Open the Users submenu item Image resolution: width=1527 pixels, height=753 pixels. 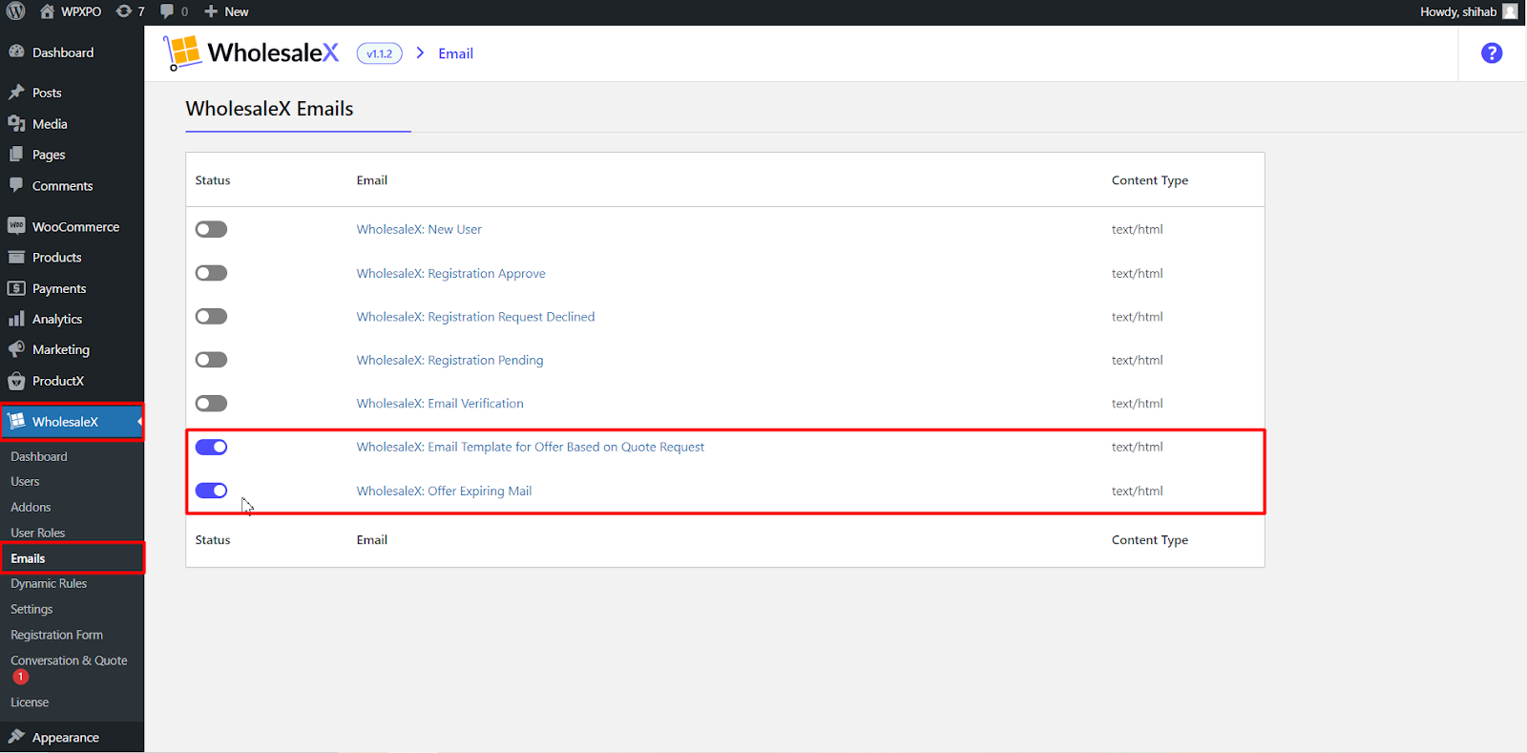(25, 481)
